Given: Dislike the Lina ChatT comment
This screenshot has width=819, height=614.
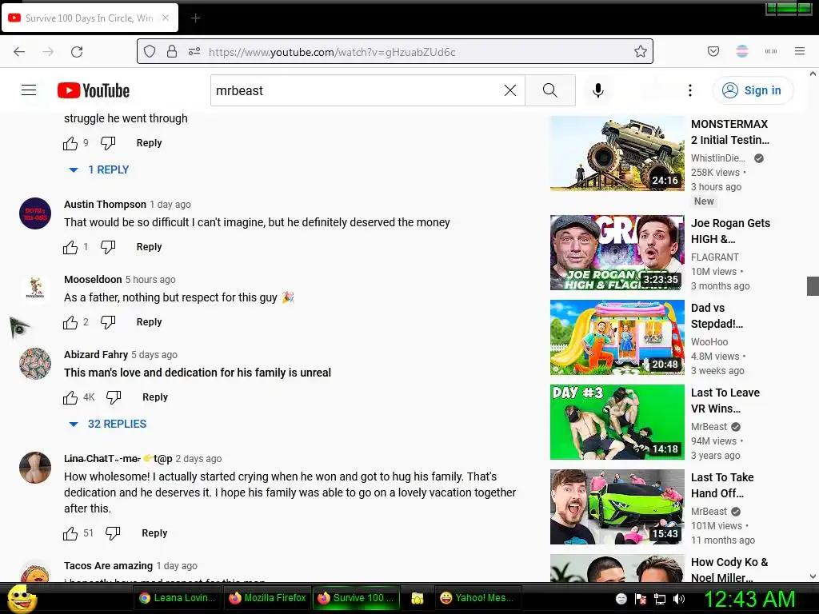Looking at the screenshot, I should 113,533.
